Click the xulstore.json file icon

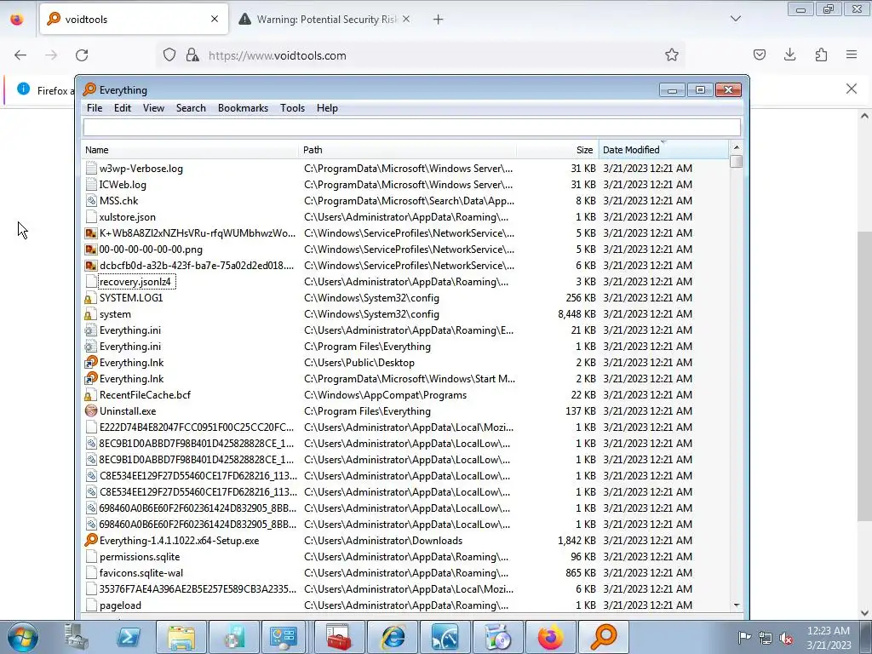point(91,216)
